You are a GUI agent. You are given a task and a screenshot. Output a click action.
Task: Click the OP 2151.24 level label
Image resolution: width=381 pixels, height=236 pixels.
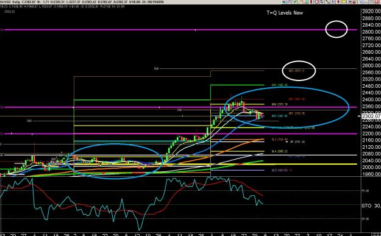297,141
